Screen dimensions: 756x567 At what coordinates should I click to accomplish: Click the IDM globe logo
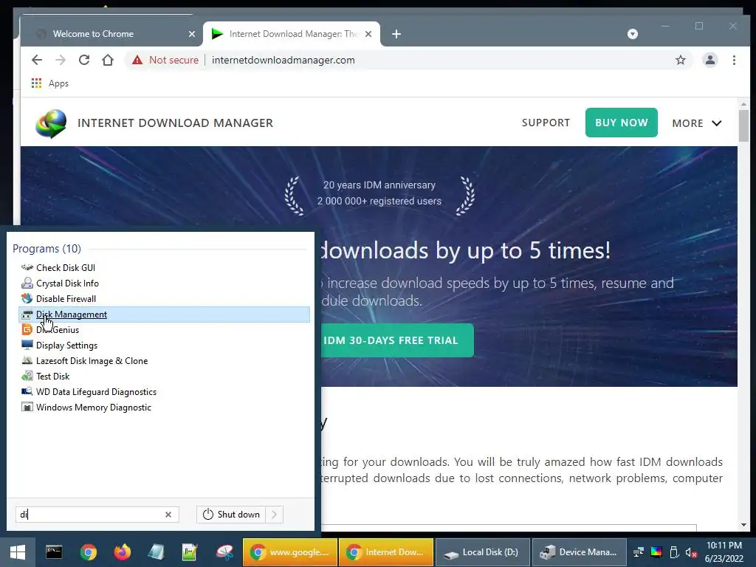51,123
